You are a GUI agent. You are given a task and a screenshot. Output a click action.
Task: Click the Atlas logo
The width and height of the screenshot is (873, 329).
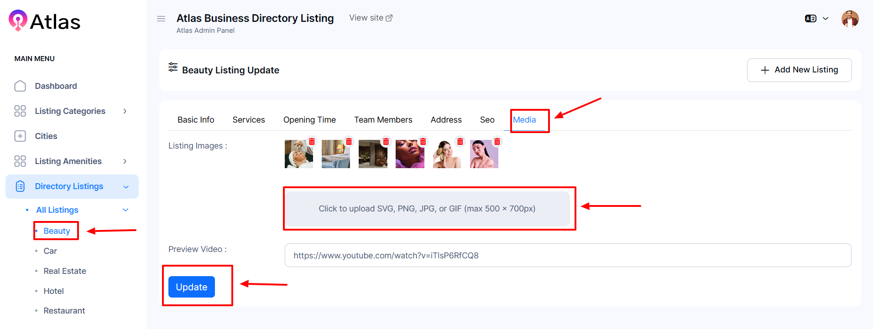coord(45,21)
